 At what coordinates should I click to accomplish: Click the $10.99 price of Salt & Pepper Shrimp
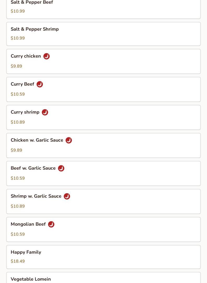(x=18, y=38)
